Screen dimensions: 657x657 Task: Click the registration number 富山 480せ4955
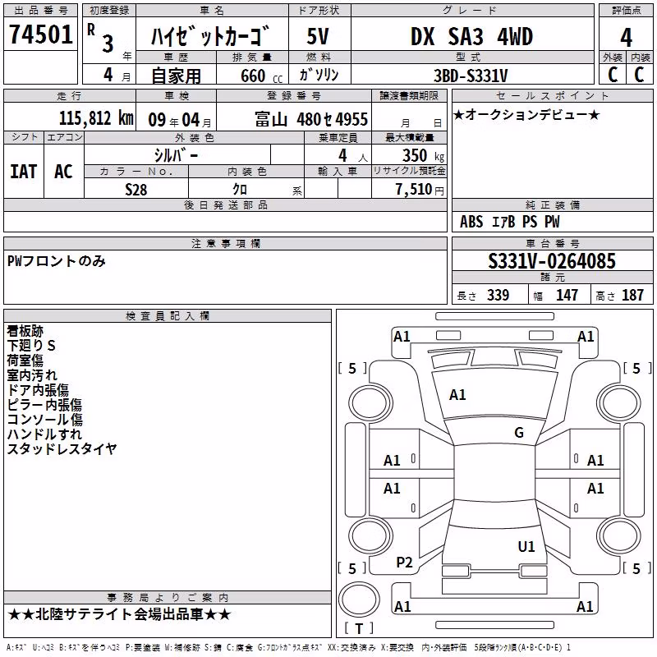coord(311,119)
